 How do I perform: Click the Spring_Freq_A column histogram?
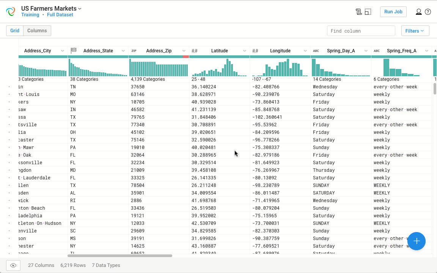pyautogui.click(x=402, y=67)
